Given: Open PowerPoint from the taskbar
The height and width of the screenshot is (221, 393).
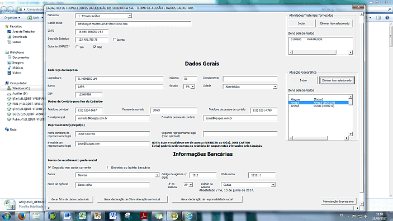Looking at the screenshot, I should point(97,216).
